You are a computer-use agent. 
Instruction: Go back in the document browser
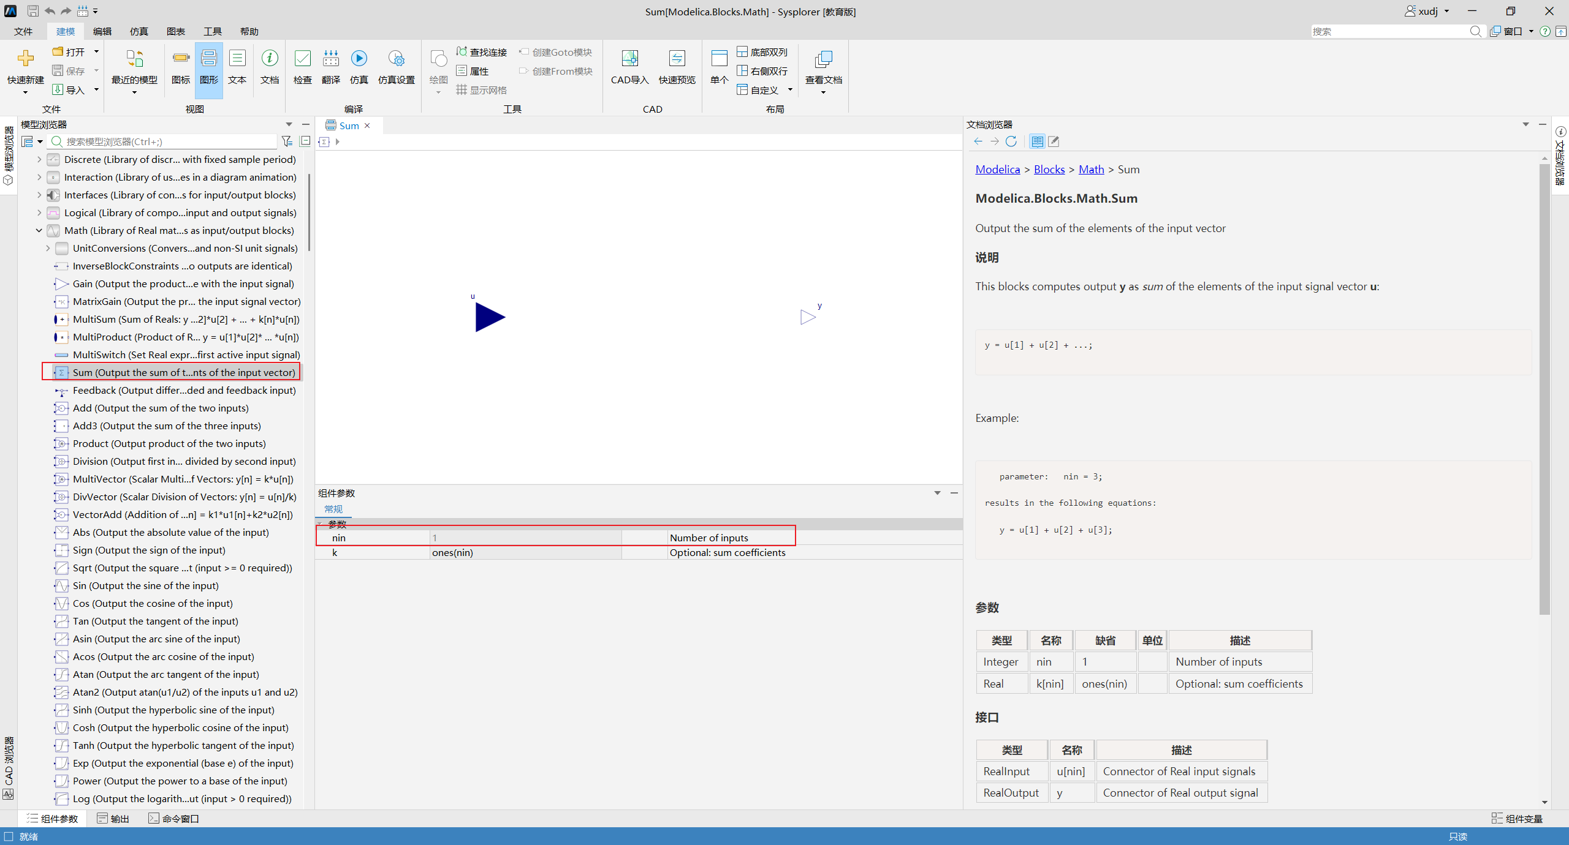[978, 141]
